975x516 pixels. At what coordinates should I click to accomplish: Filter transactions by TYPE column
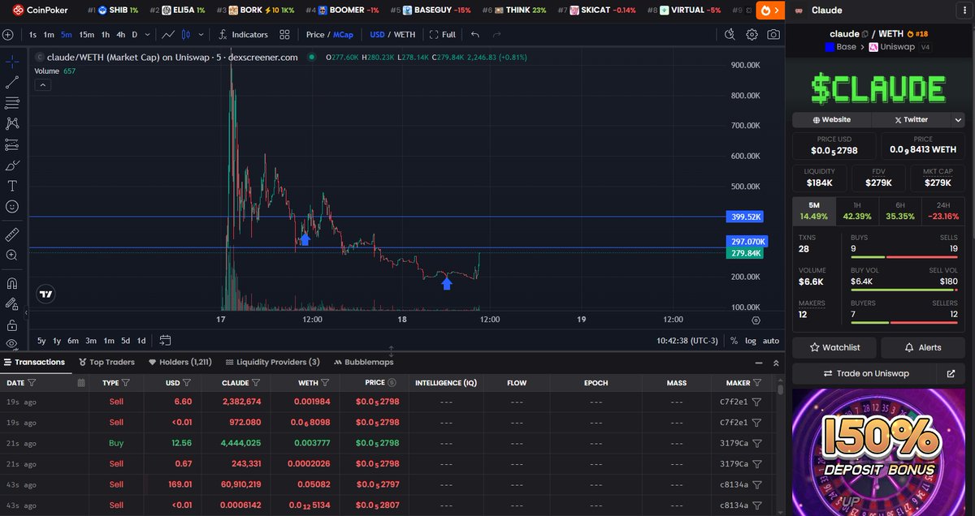coord(127,382)
